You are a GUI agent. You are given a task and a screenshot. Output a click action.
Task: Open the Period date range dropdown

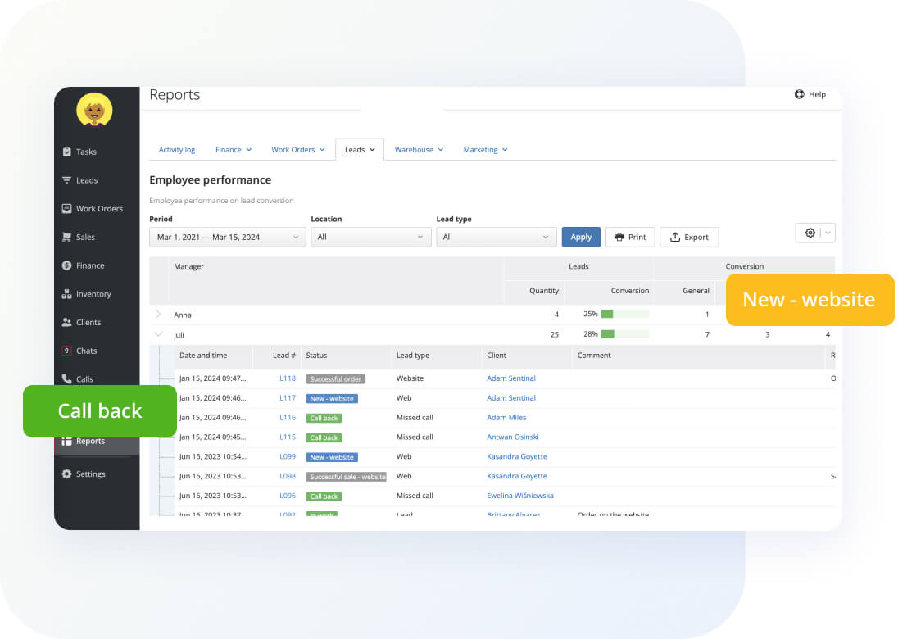[227, 237]
